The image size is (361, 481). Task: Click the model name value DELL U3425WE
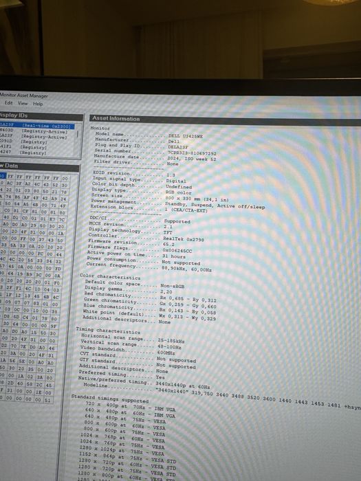tap(186, 136)
